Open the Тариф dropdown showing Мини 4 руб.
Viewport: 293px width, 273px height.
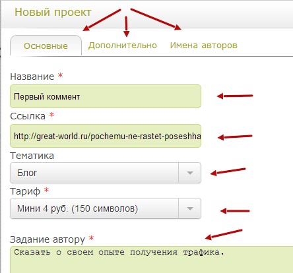[106, 208]
